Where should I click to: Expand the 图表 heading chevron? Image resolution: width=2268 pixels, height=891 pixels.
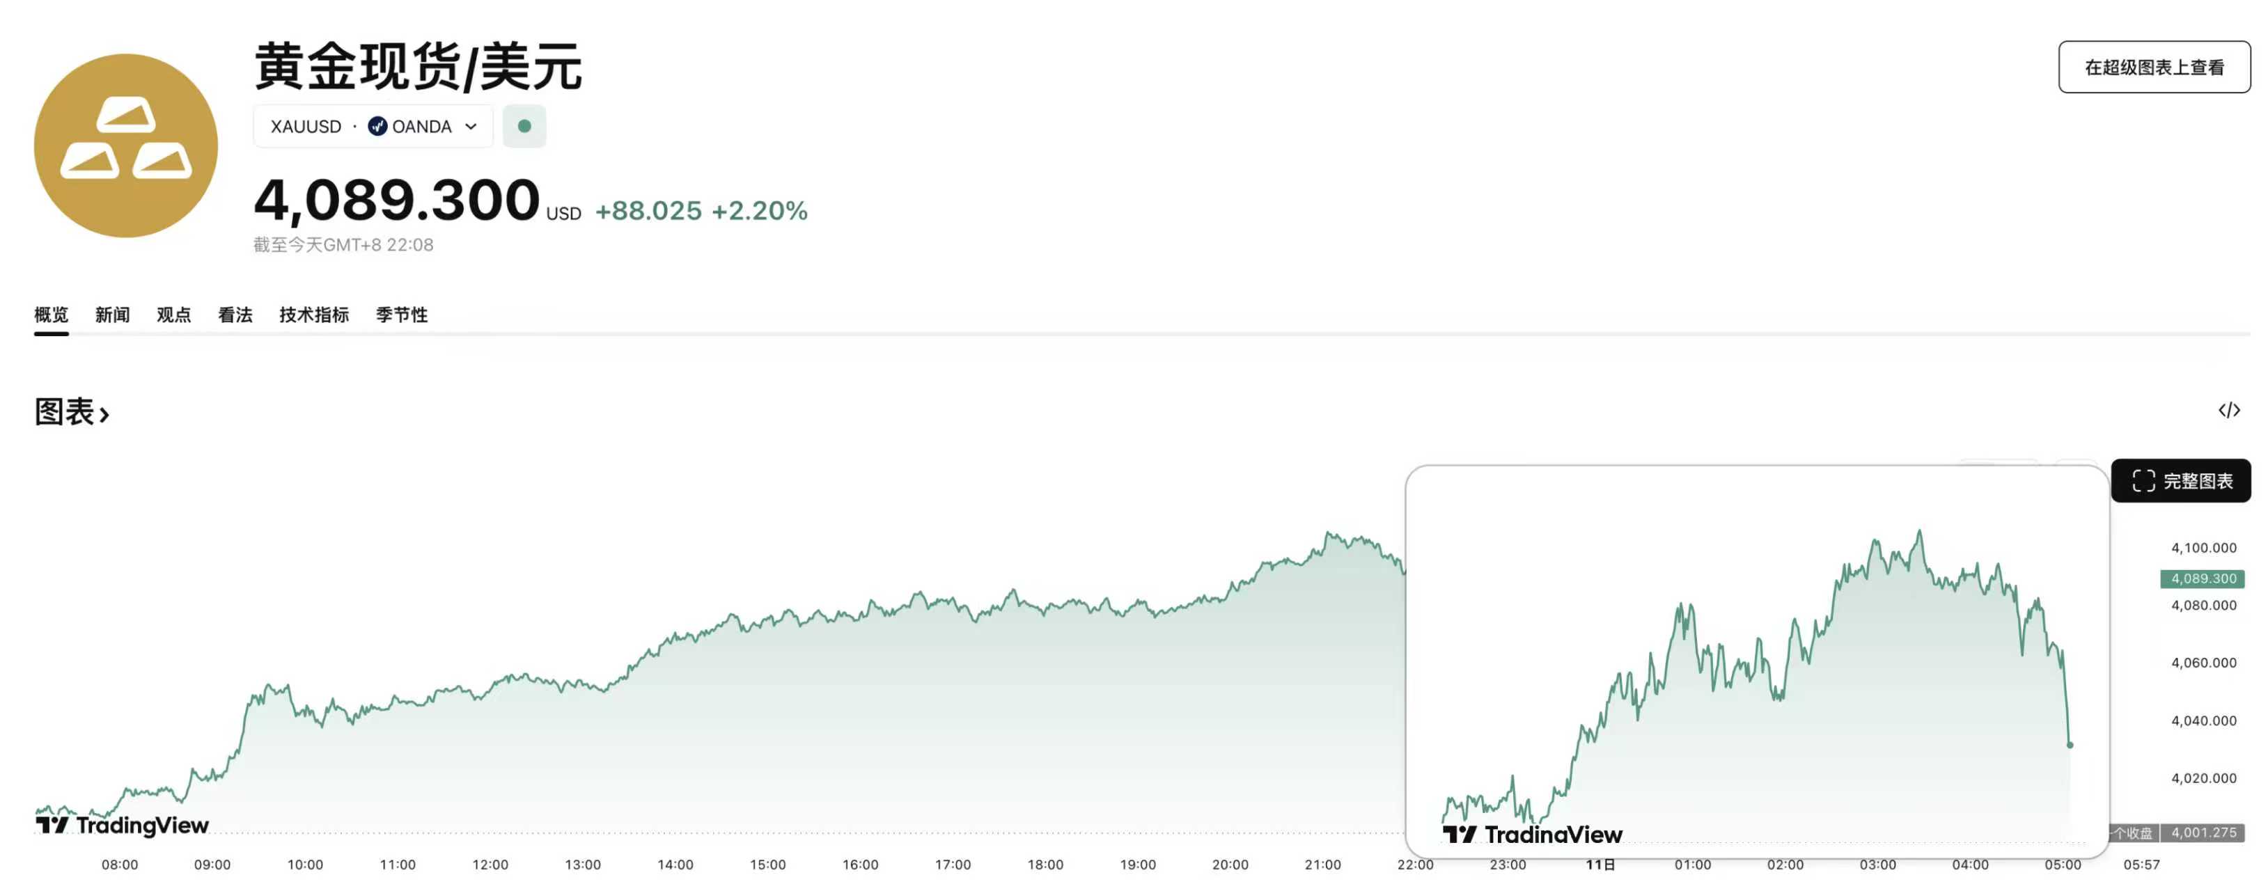coord(104,413)
